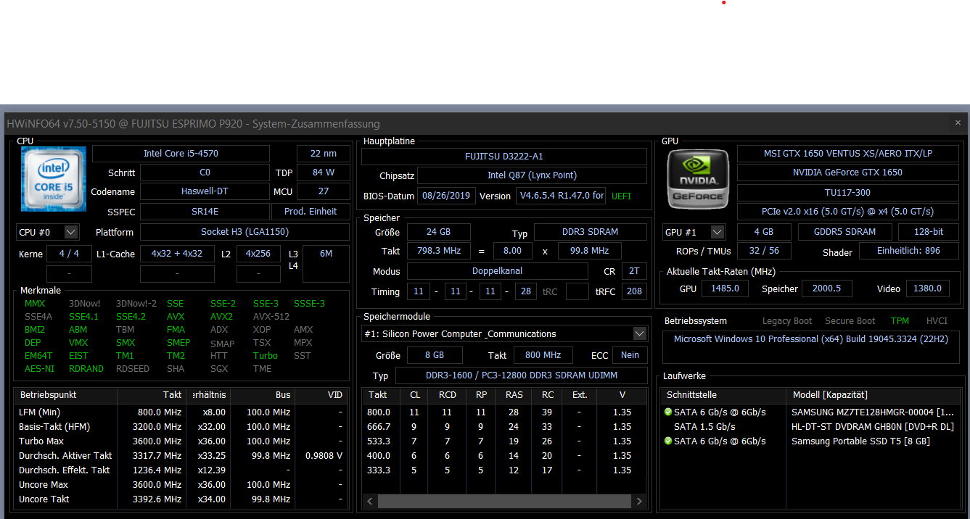Click the CL column header in timings table

tap(415, 395)
